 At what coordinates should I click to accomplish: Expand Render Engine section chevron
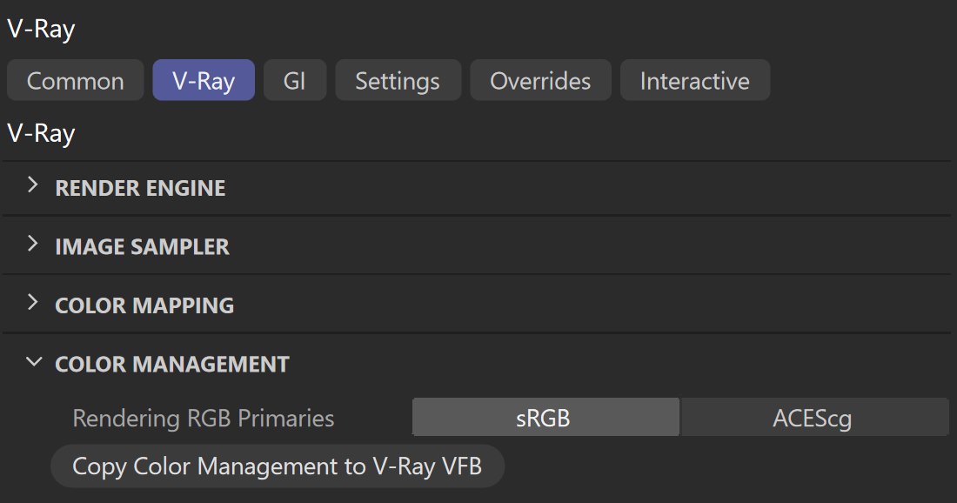tap(33, 185)
